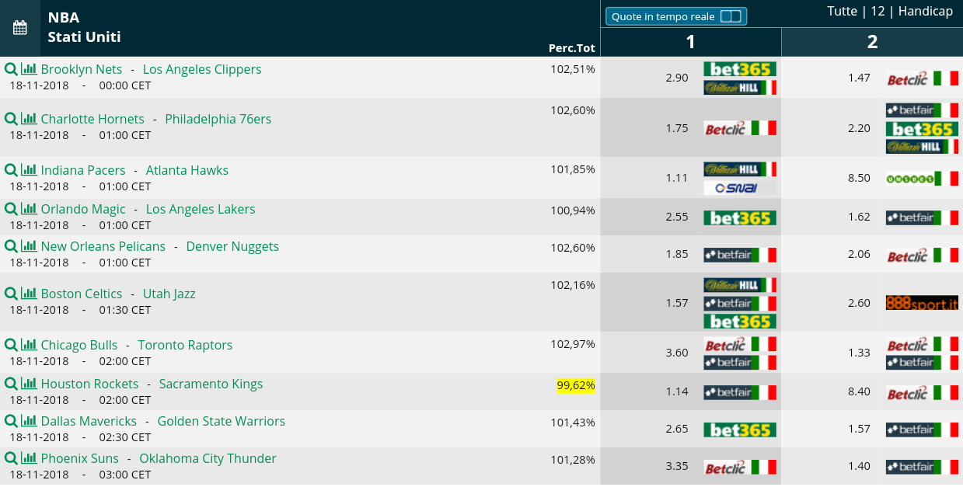Click the column 1 header
Image resolution: width=963 pixels, height=487 pixels.
pyautogui.click(x=691, y=42)
